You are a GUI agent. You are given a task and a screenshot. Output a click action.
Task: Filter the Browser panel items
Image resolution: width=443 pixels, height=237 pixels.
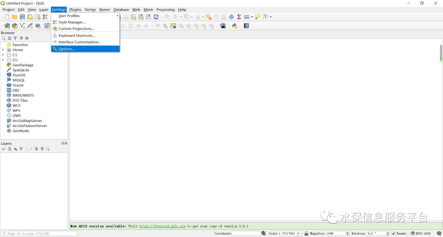15,38
